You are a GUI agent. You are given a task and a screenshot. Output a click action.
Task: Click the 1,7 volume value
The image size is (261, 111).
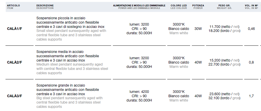251,96
